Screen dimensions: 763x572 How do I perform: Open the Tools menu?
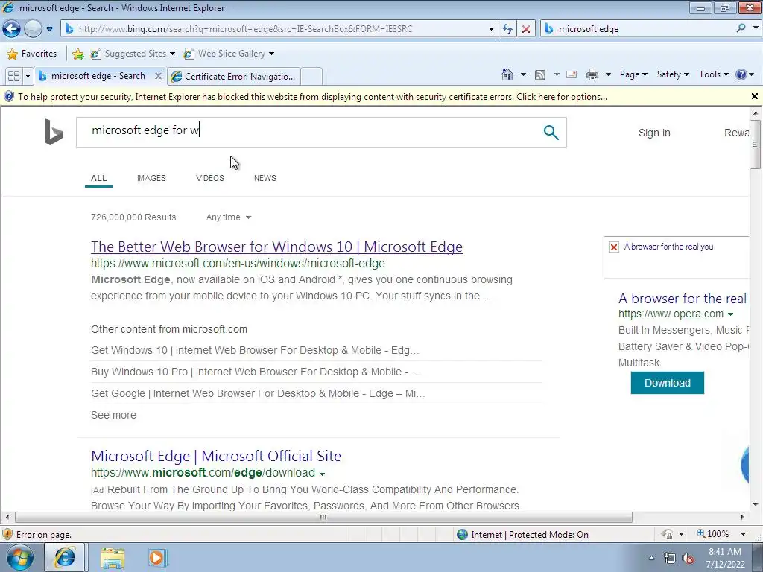click(x=713, y=74)
